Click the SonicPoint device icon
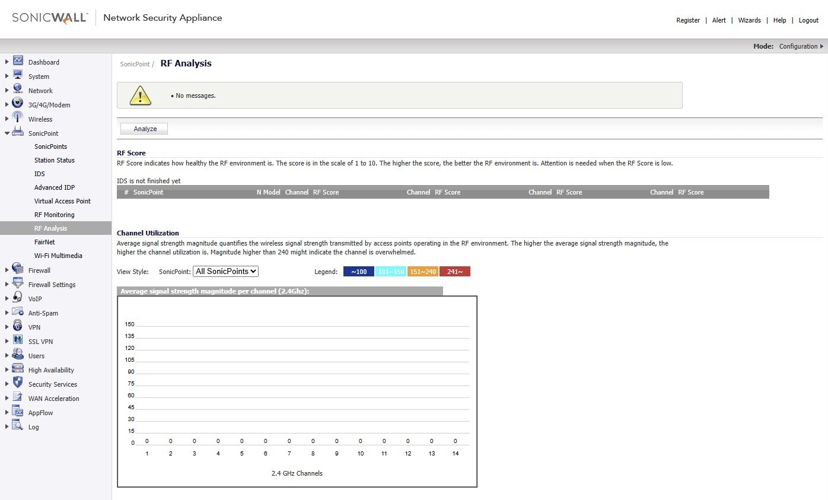828x500 pixels. point(18,132)
